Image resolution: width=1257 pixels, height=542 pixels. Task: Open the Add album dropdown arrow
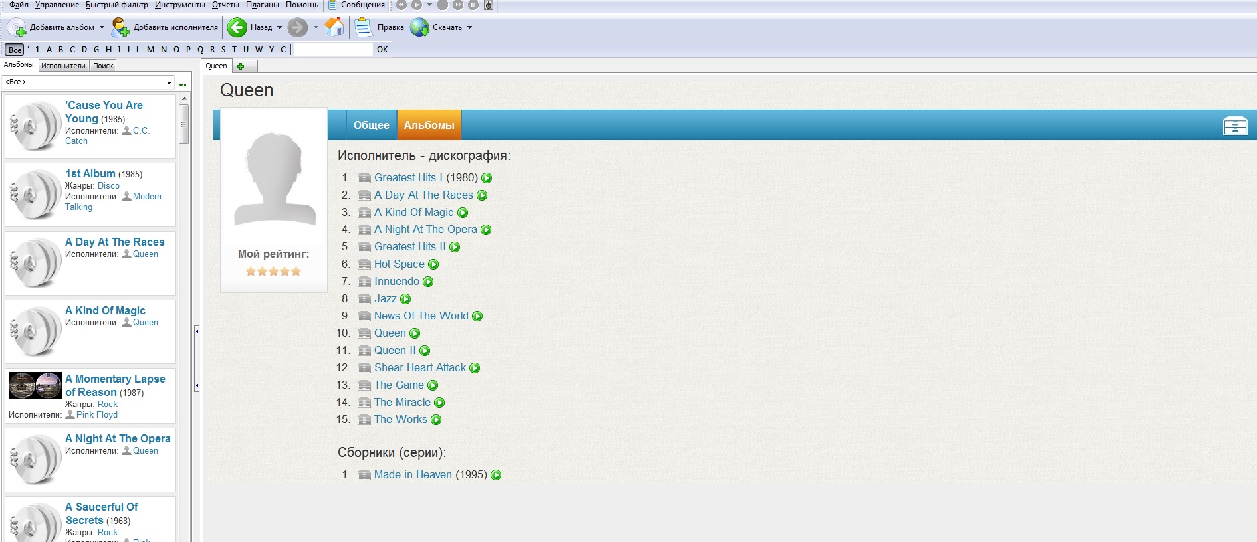[x=102, y=27]
